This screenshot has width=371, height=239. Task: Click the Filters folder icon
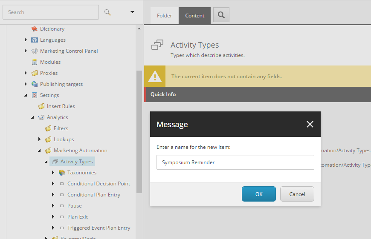pos(48,128)
